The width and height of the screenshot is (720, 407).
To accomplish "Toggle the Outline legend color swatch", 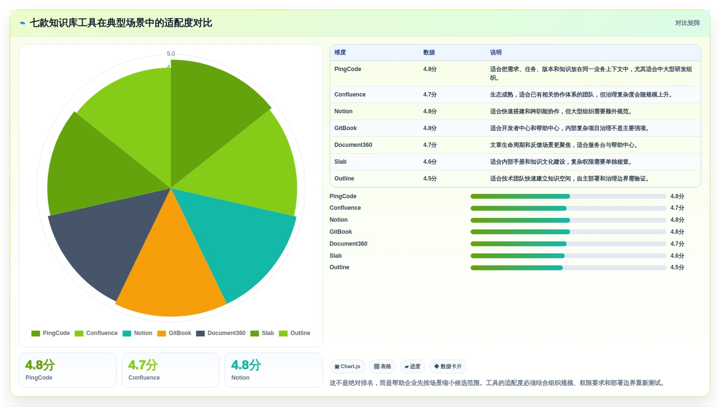I will coord(283,333).
